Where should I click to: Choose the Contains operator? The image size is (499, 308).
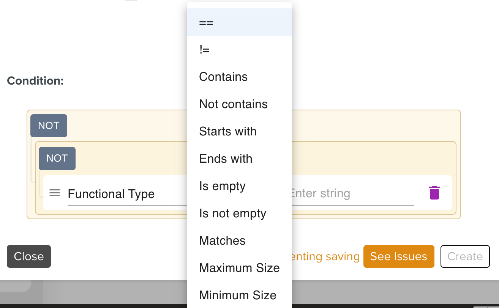click(223, 77)
